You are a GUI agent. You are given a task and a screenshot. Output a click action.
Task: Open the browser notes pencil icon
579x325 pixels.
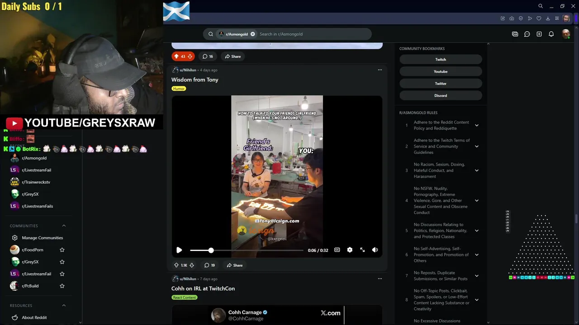(503, 19)
